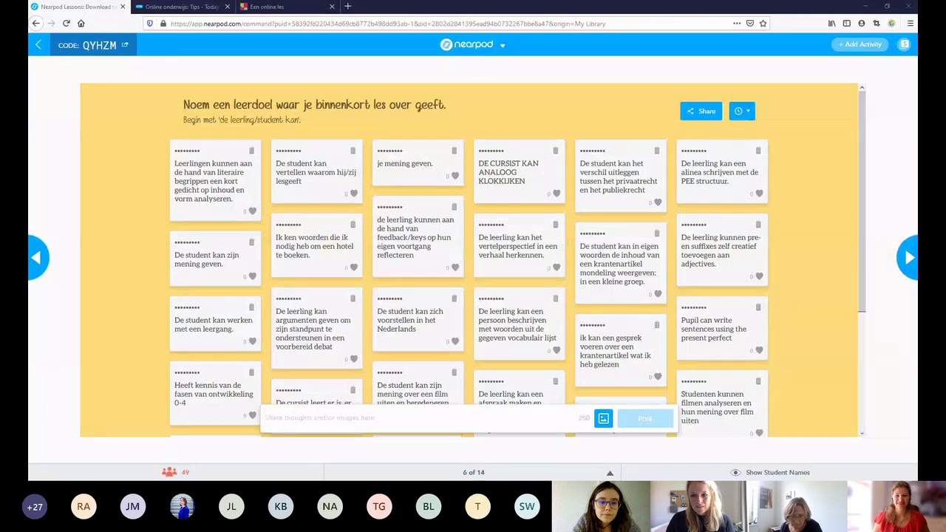Delete the 'voorbereid debat' arguments note
Screen dimensions: 946x532
[x=353, y=299]
